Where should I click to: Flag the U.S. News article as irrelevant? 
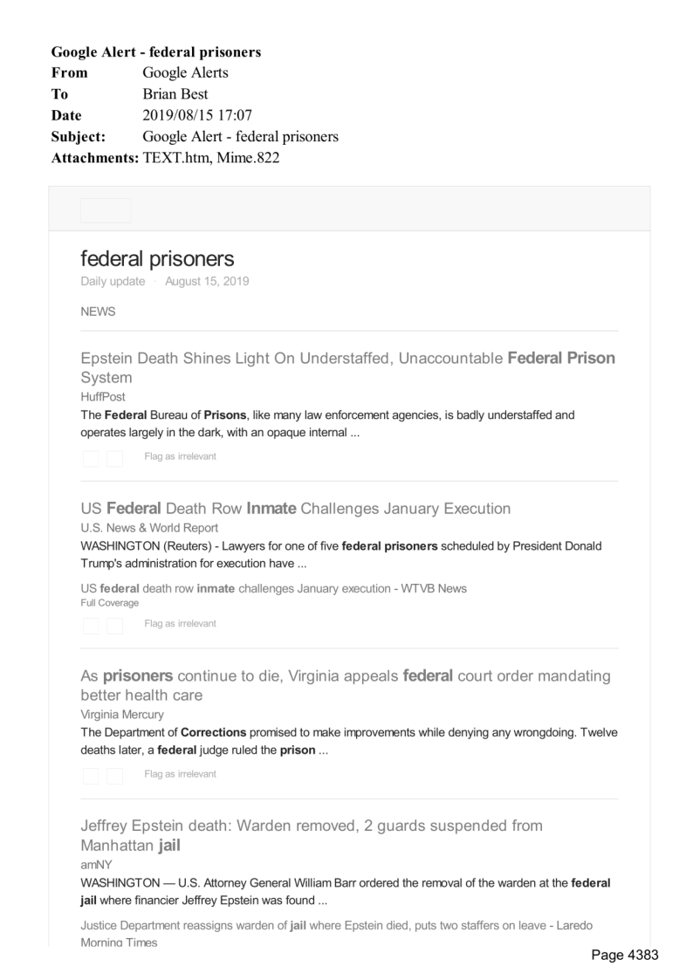pos(180,624)
